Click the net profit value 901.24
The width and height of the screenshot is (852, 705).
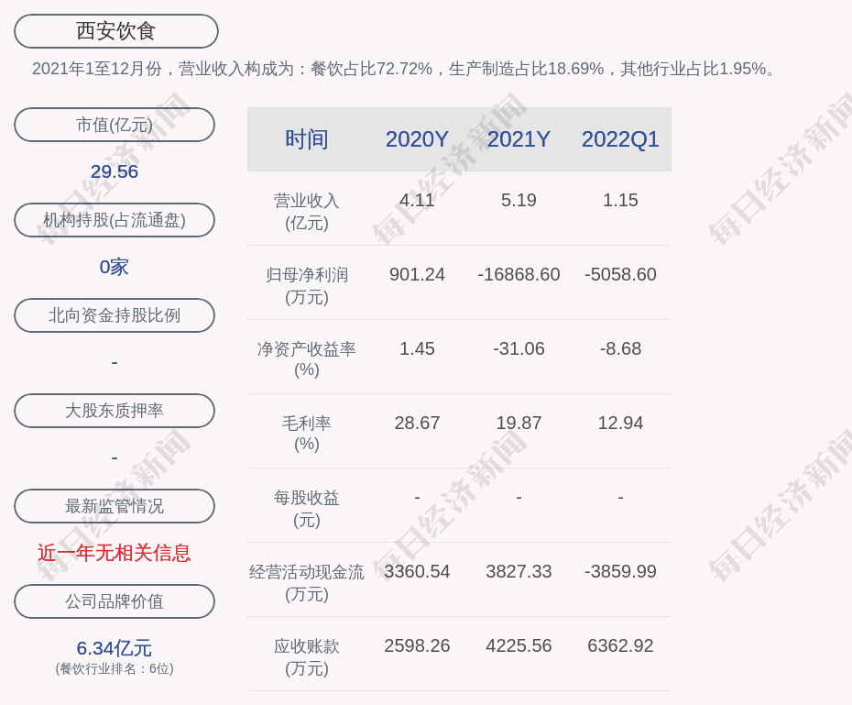coord(417,274)
